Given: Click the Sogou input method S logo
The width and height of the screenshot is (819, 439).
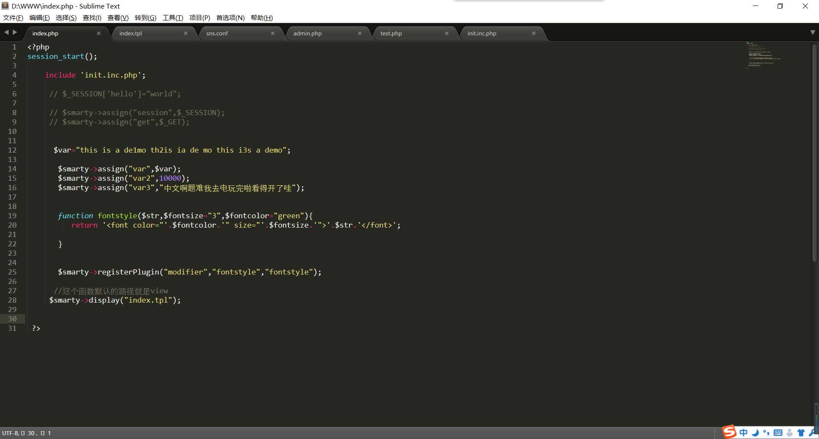Looking at the screenshot, I should [729, 432].
